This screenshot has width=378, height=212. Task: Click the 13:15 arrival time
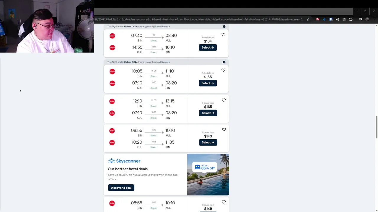point(170,101)
